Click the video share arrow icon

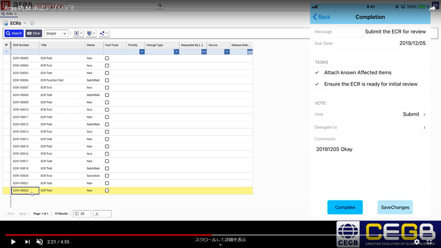tap(432, 8)
